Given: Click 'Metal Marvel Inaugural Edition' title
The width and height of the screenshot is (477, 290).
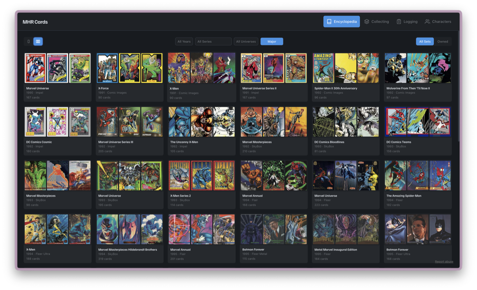Looking at the screenshot, I should pyautogui.click(x=336, y=249).
